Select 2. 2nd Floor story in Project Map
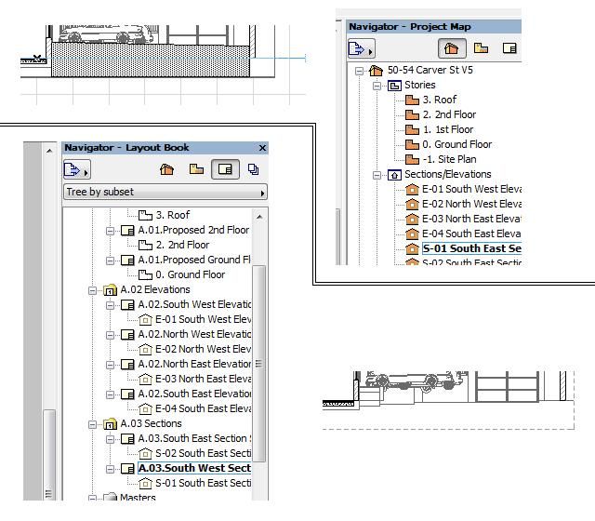 (449, 114)
